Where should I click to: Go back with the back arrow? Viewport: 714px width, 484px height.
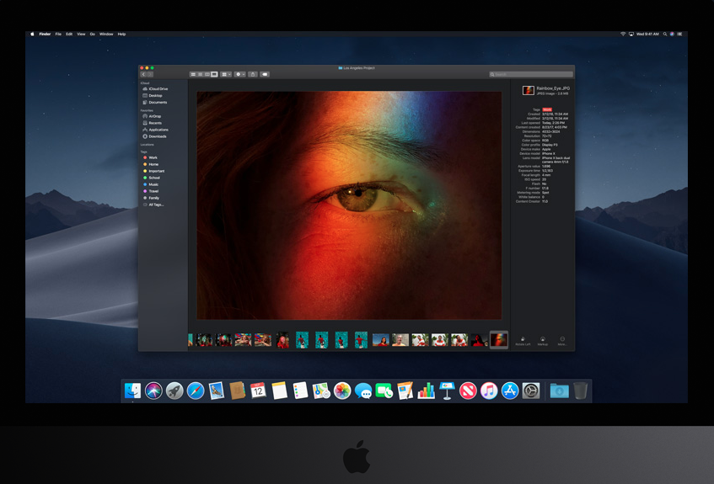point(144,74)
